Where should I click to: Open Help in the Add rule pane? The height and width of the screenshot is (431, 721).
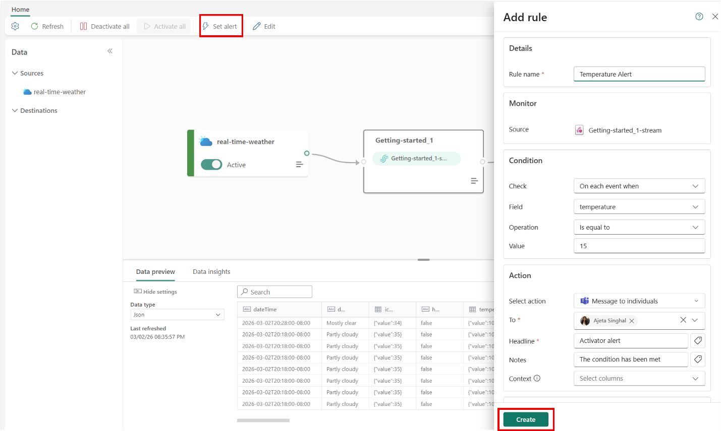(x=699, y=16)
